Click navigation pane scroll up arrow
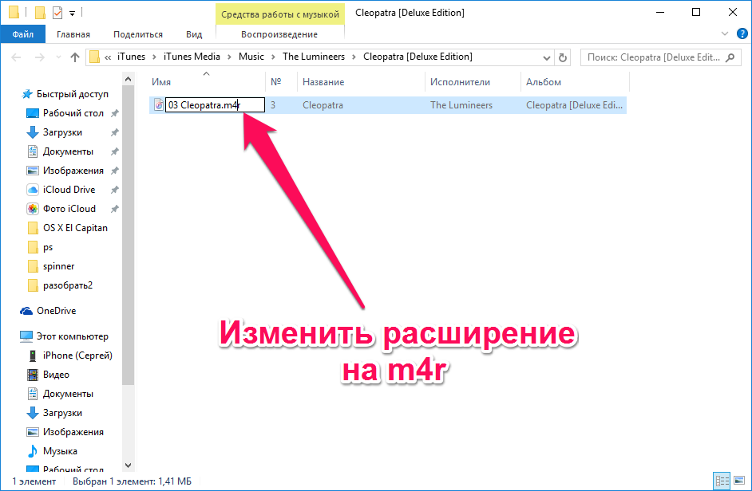This screenshot has width=752, height=491. pos(128,79)
